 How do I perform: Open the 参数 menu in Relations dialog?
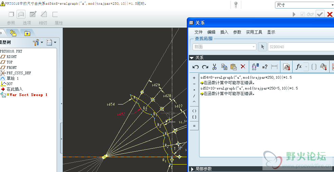[237, 32]
